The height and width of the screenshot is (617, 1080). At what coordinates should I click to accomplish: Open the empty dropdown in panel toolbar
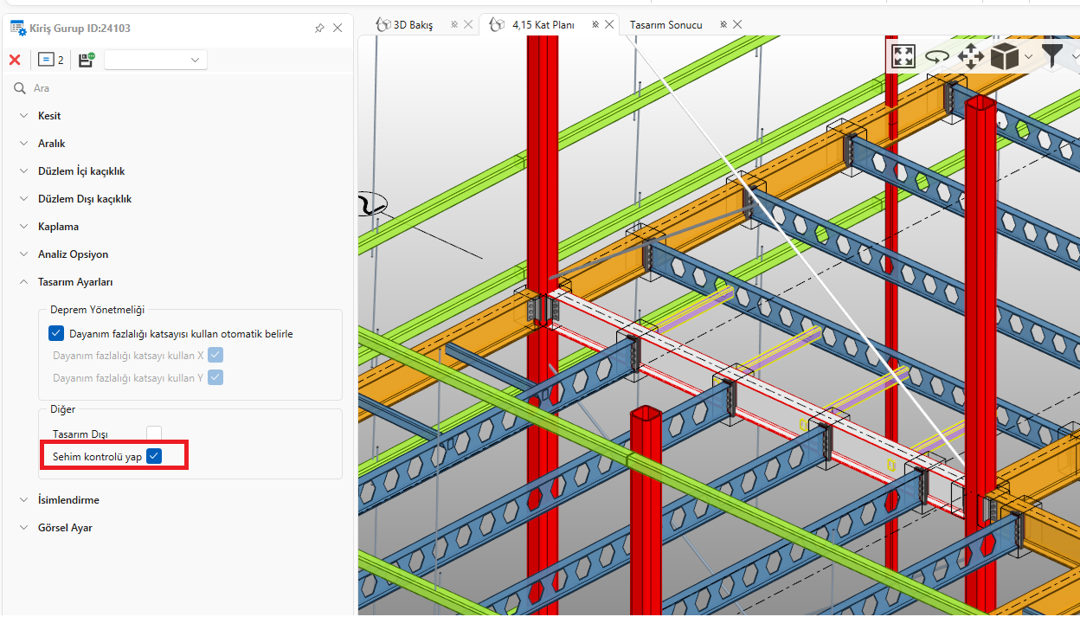tap(155, 60)
